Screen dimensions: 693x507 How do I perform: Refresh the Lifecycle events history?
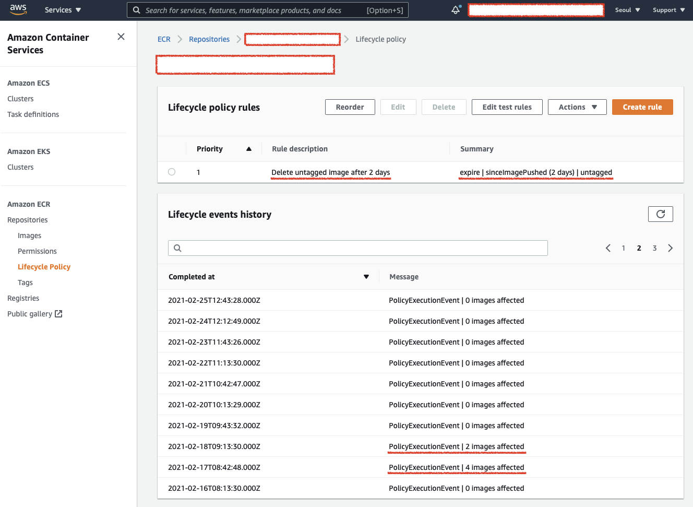[x=660, y=214]
